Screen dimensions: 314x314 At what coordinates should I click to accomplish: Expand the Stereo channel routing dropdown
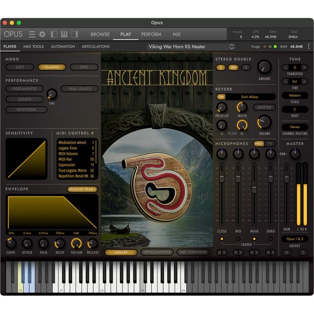[x=295, y=127]
